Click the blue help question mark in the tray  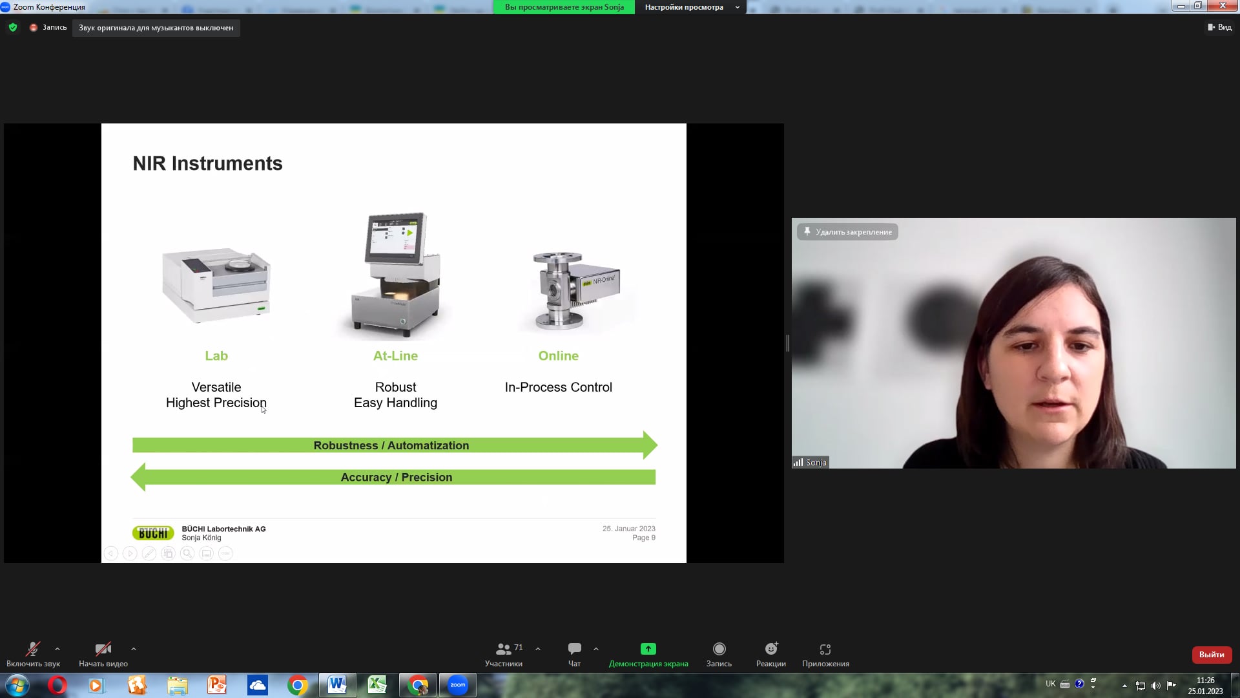pos(1079,684)
